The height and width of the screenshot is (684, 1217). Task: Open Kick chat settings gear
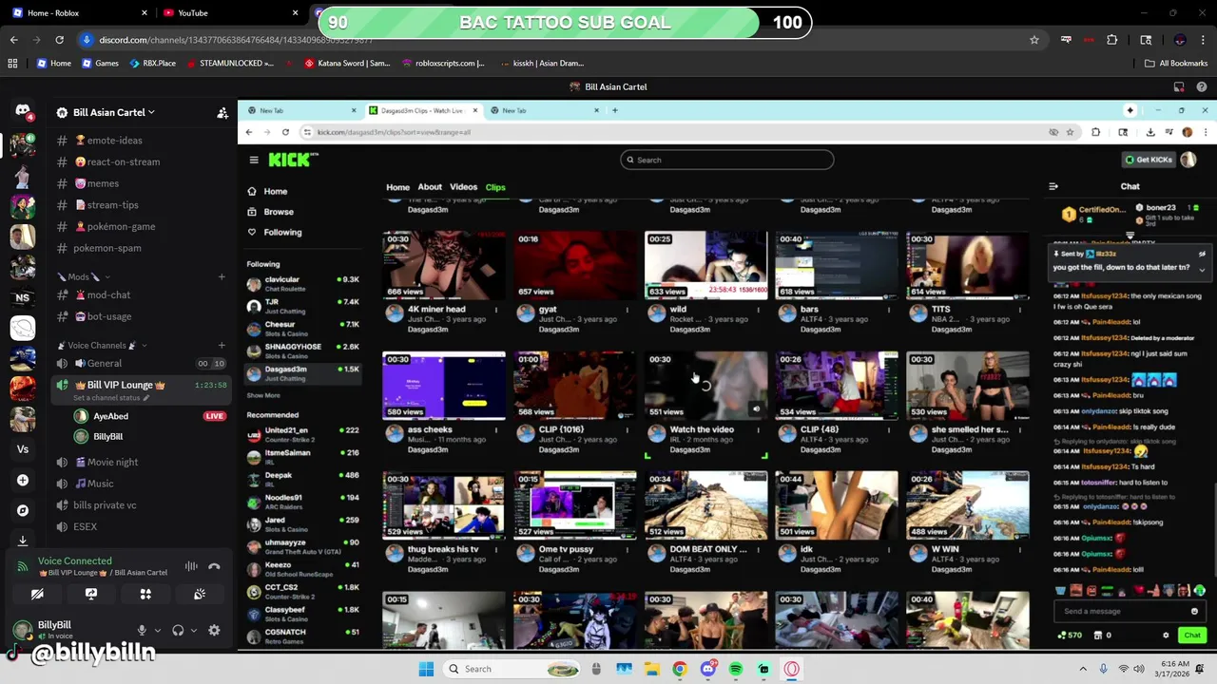pos(1166,636)
